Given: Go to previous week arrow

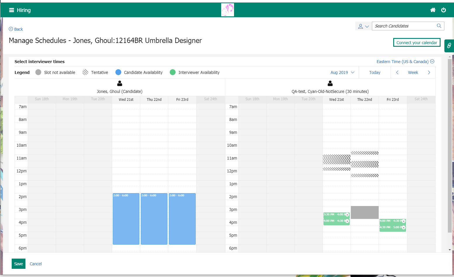Looking at the screenshot, I should point(397,72).
